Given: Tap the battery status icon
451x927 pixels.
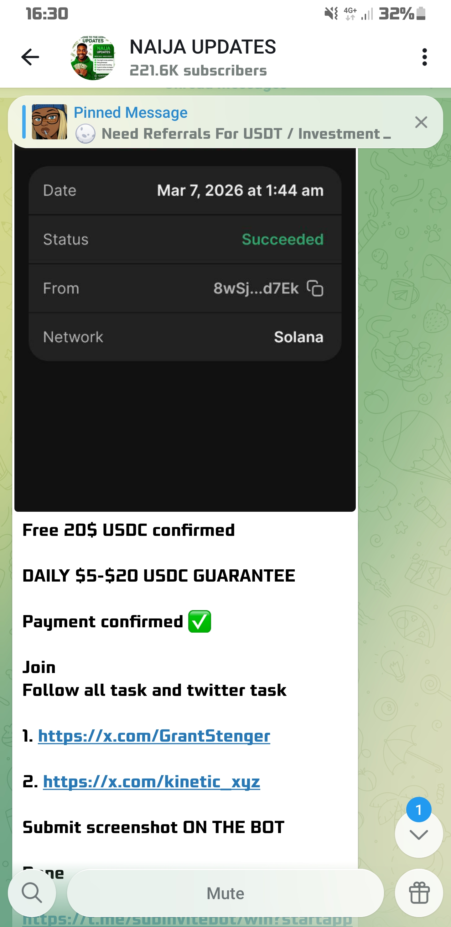Looking at the screenshot, I should [x=421, y=14].
